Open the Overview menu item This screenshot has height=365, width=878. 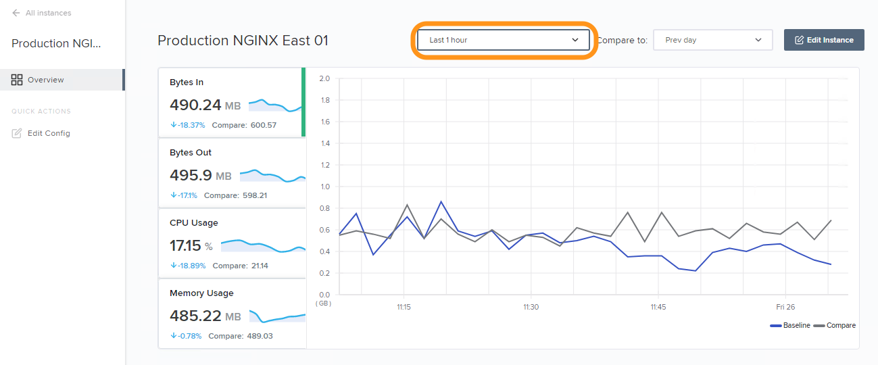[62, 80]
